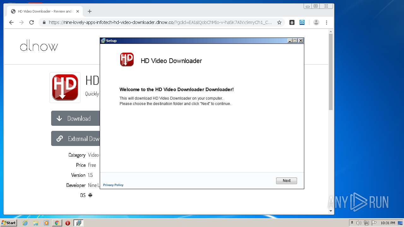404x227 pixels.
Task: Click the Setup title bar icon
Action: 103,41
